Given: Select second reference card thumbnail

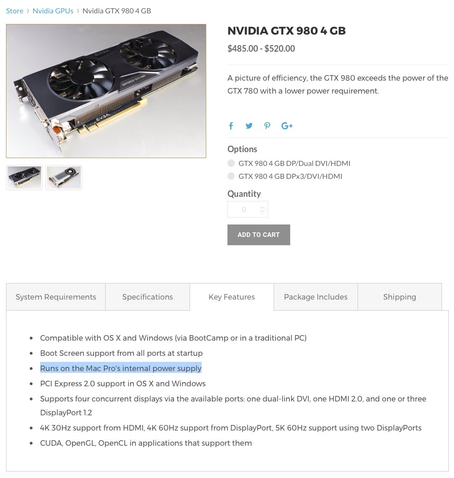Looking at the screenshot, I should [64, 177].
